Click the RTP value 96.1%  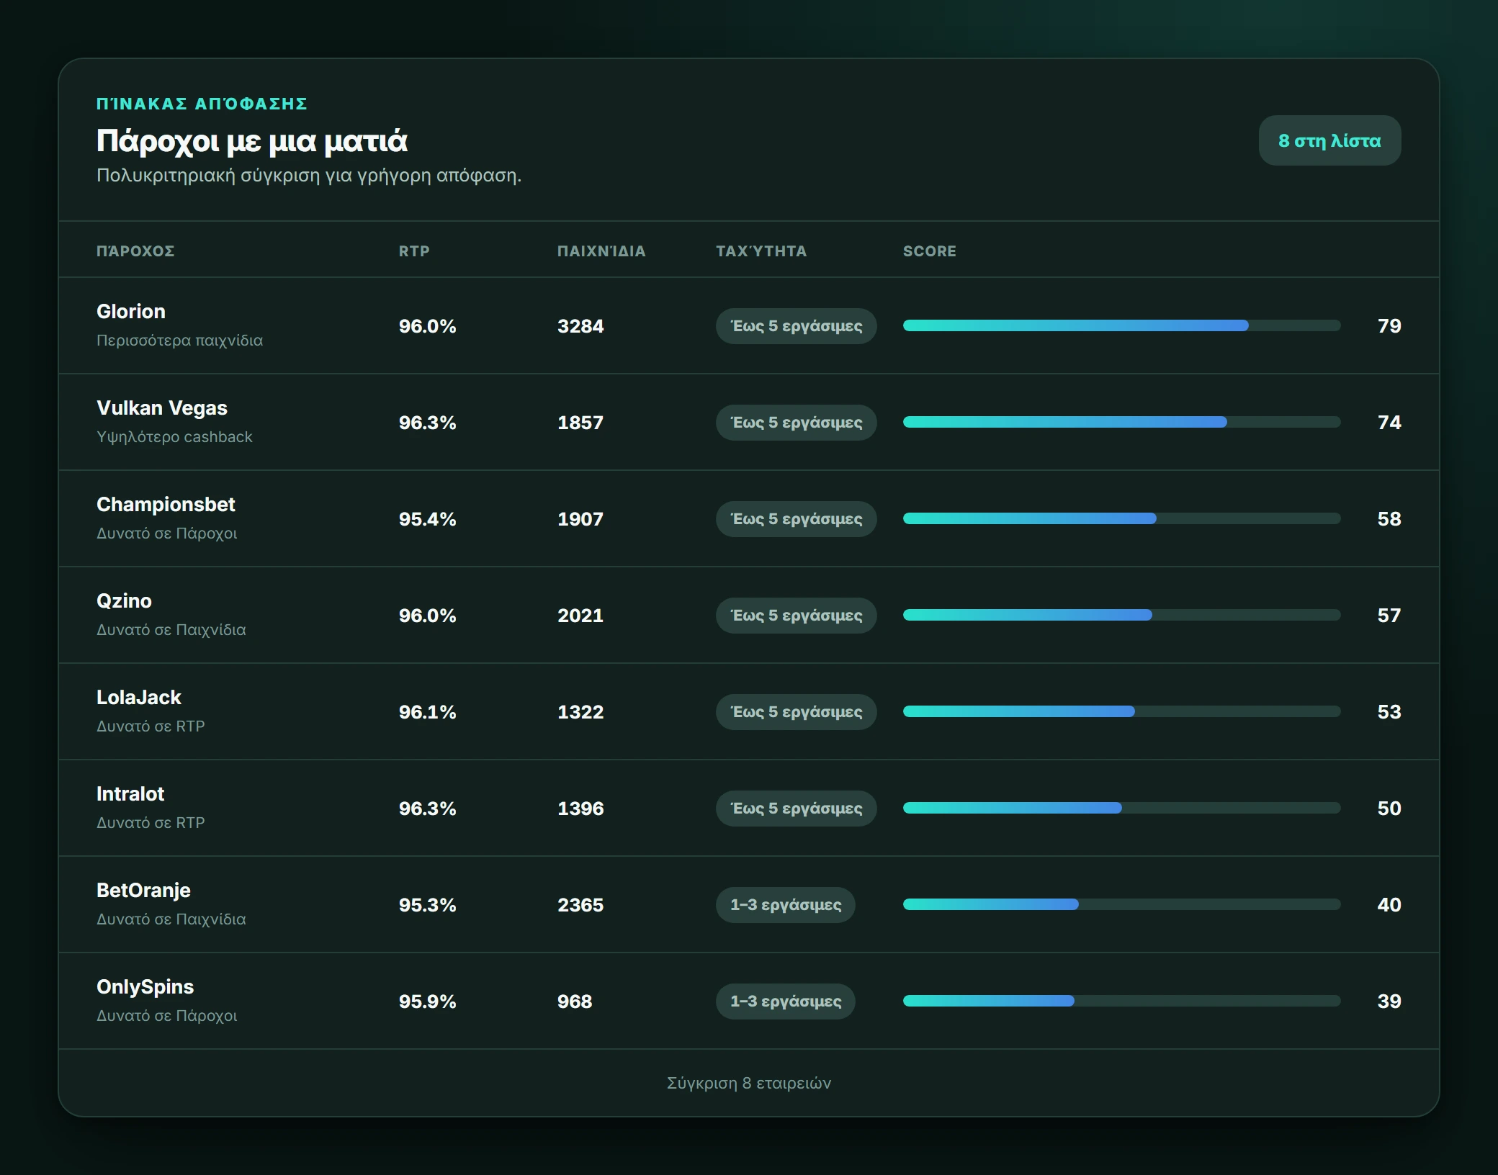428,712
